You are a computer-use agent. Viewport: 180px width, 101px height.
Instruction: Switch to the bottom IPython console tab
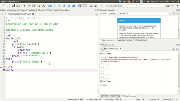(x=129, y=96)
